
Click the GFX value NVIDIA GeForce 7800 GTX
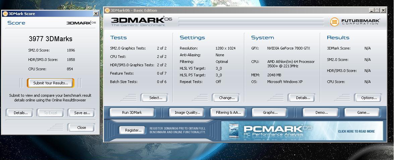pyautogui.click(x=288, y=48)
